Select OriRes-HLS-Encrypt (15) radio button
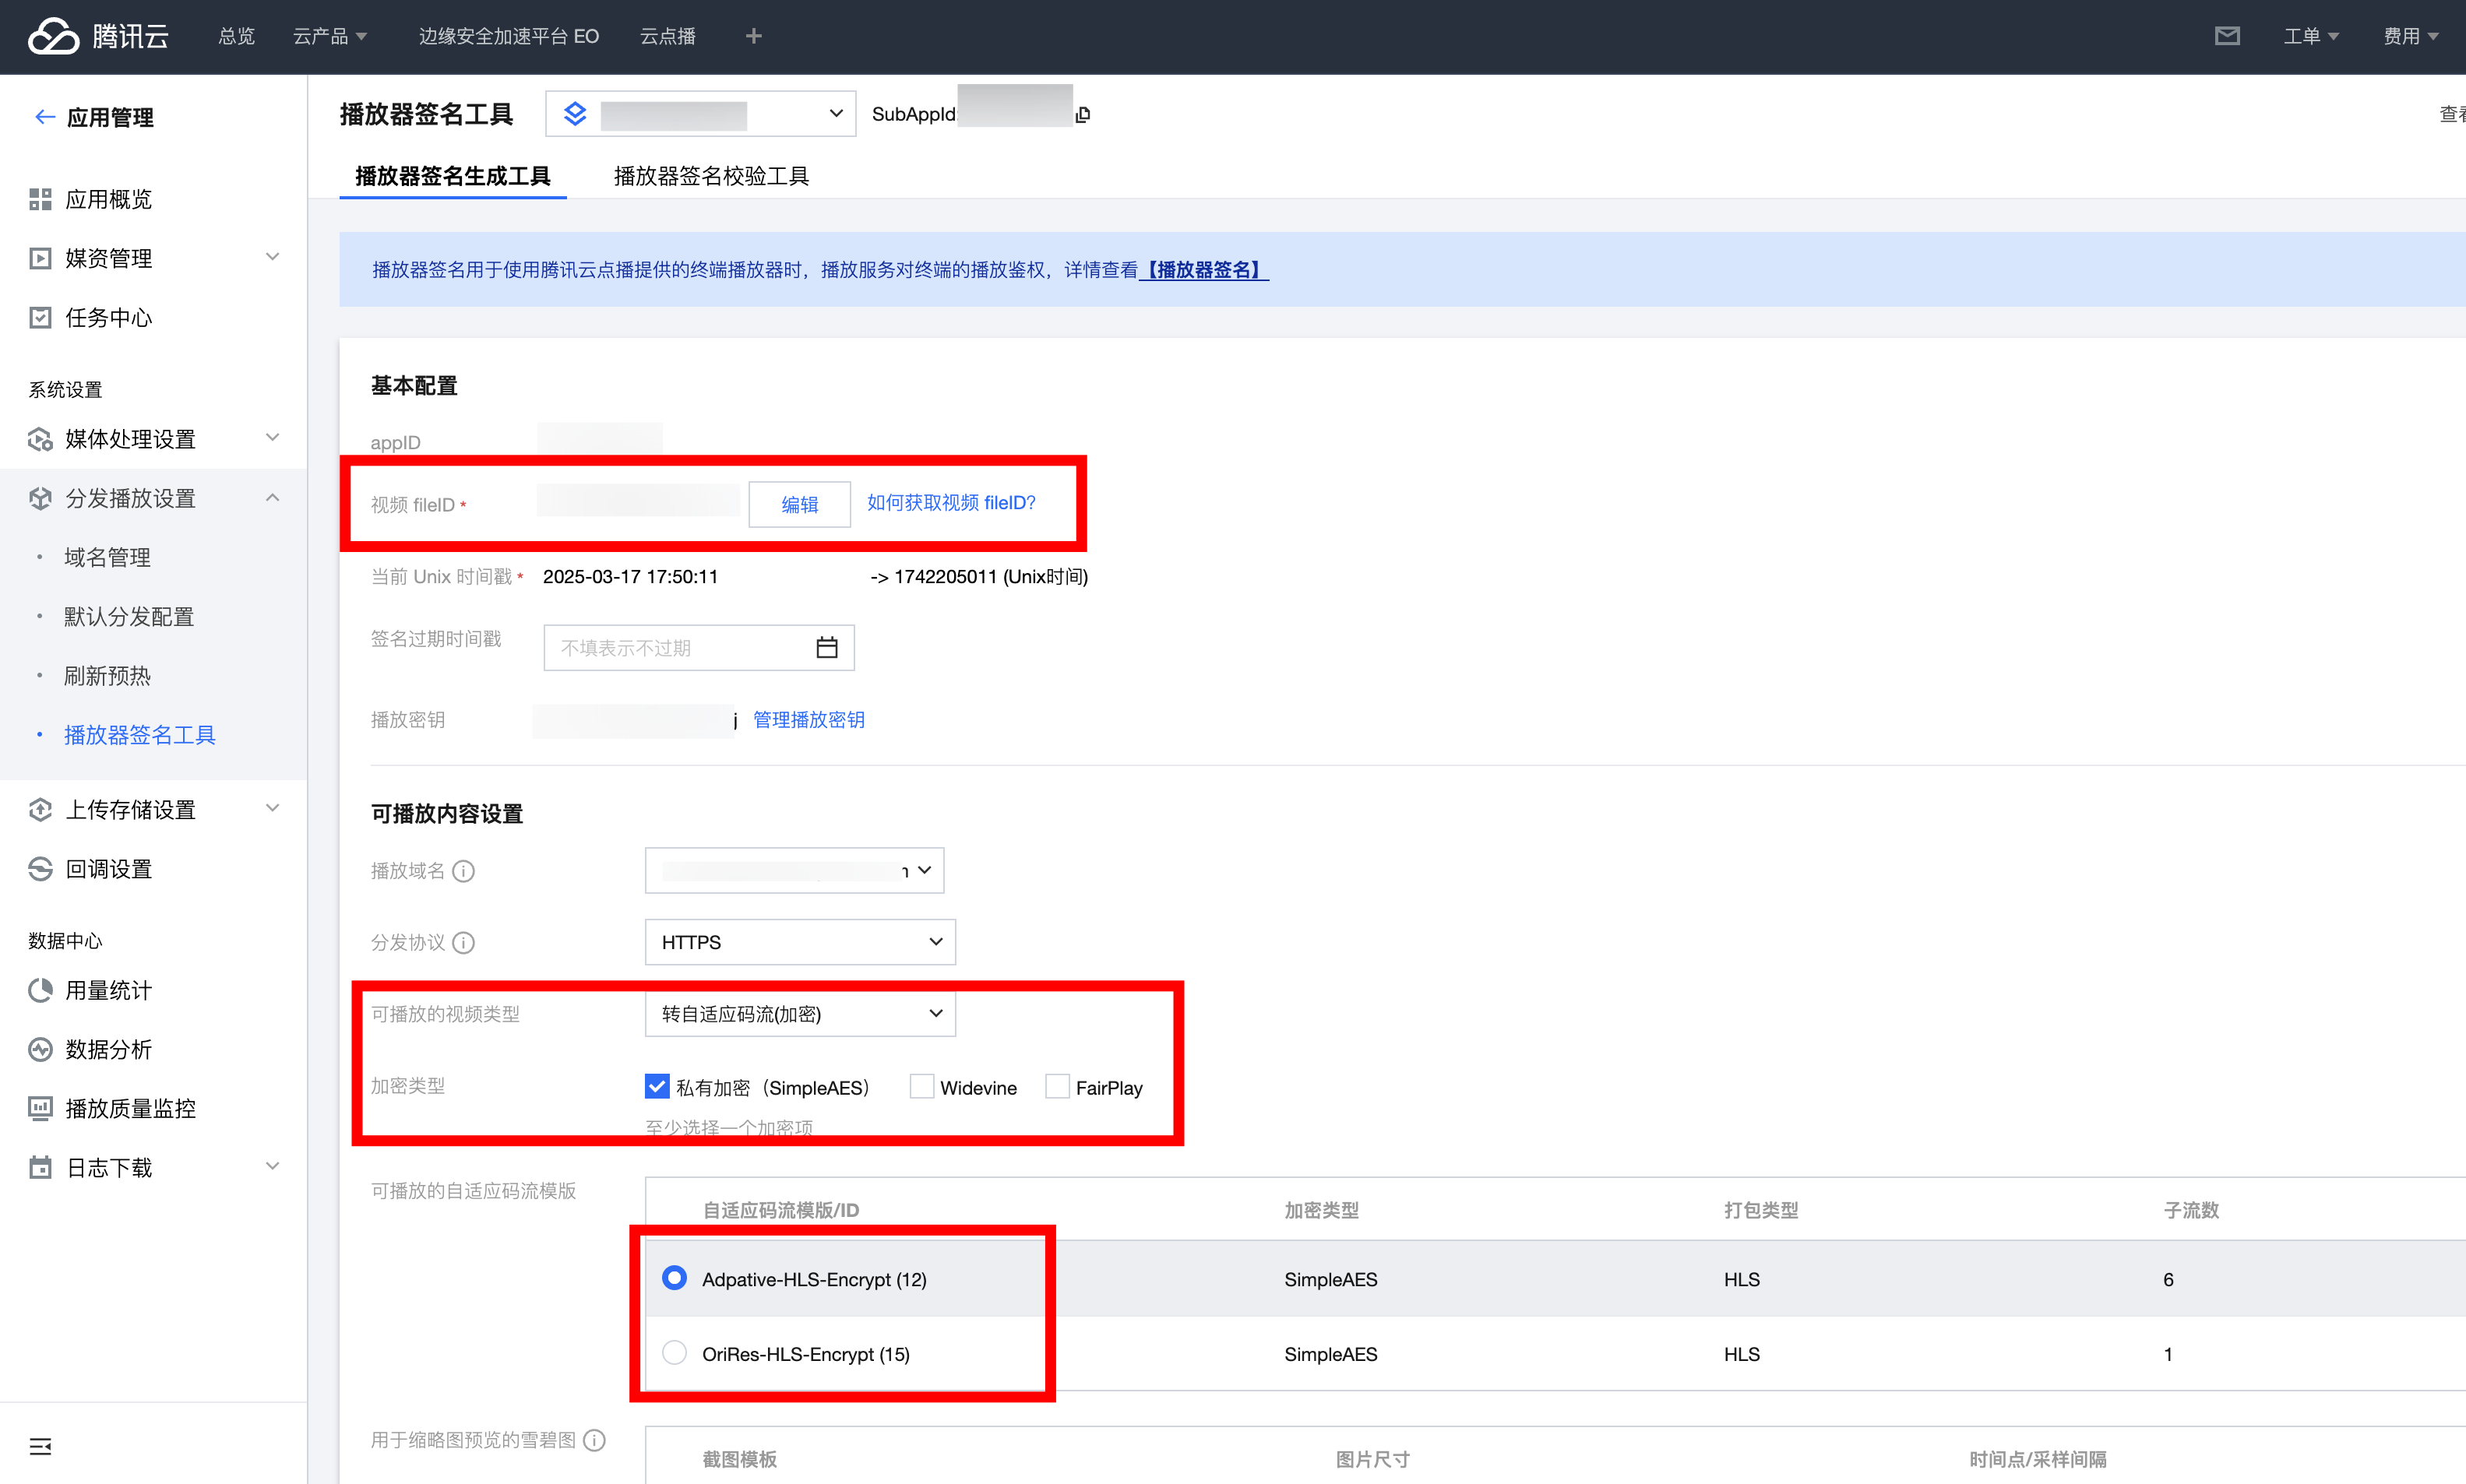Viewport: 2466px width, 1484px height. pos(675,1353)
